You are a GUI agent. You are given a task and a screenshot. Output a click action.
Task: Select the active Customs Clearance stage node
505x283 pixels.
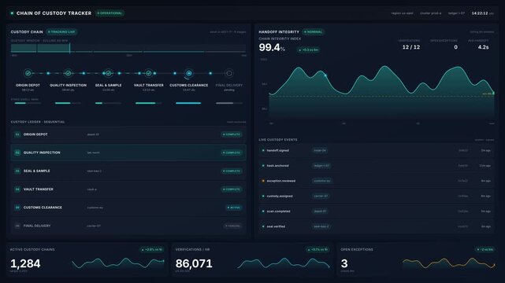[x=189, y=73]
